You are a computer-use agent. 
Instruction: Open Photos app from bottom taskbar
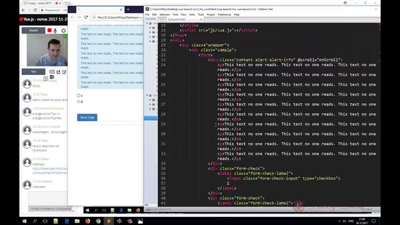(x=140, y=221)
